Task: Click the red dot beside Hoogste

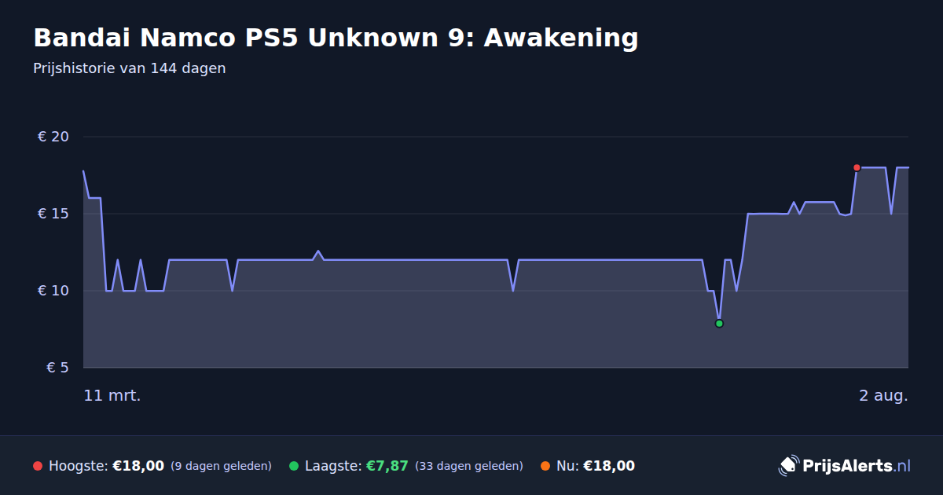Action: pyautogui.click(x=38, y=466)
